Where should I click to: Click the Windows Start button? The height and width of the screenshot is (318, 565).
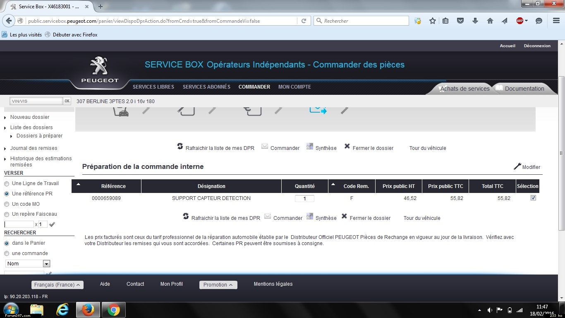(x=11, y=310)
